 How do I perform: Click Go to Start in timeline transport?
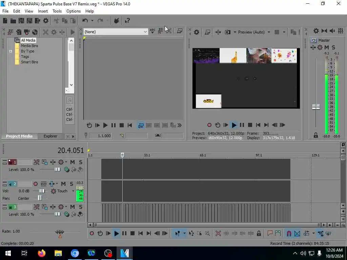click(x=141, y=233)
